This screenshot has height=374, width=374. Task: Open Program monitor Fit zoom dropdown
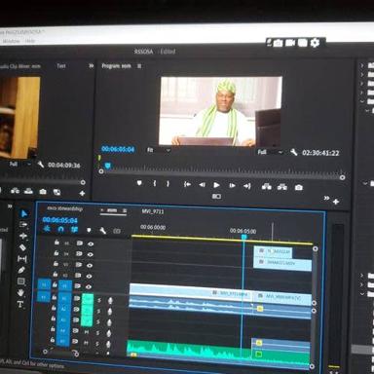pyautogui.click(x=159, y=150)
